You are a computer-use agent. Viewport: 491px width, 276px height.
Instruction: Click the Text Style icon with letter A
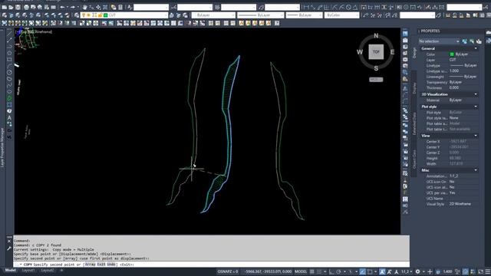tap(130, 7)
